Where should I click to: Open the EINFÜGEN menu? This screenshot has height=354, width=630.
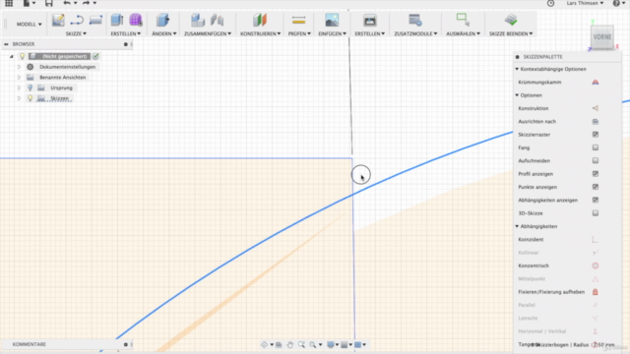pos(333,33)
